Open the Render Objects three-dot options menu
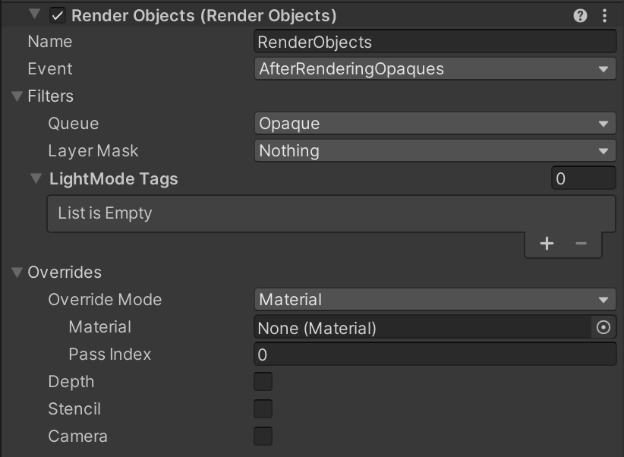The width and height of the screenshot is (624, 457). coord(604,15)
